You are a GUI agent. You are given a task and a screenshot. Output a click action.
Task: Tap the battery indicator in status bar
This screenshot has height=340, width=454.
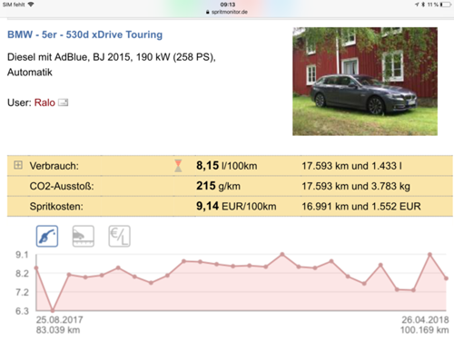point(445,5)
